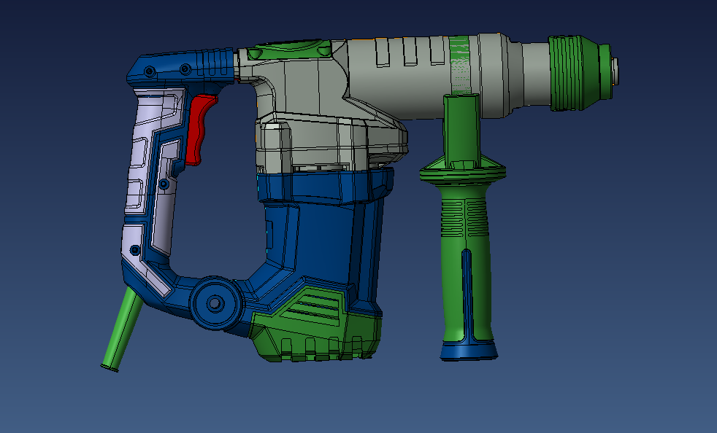Select the green top cover on gearbox
This screenshot has height=433, width=717.
[x=291, y=50]
